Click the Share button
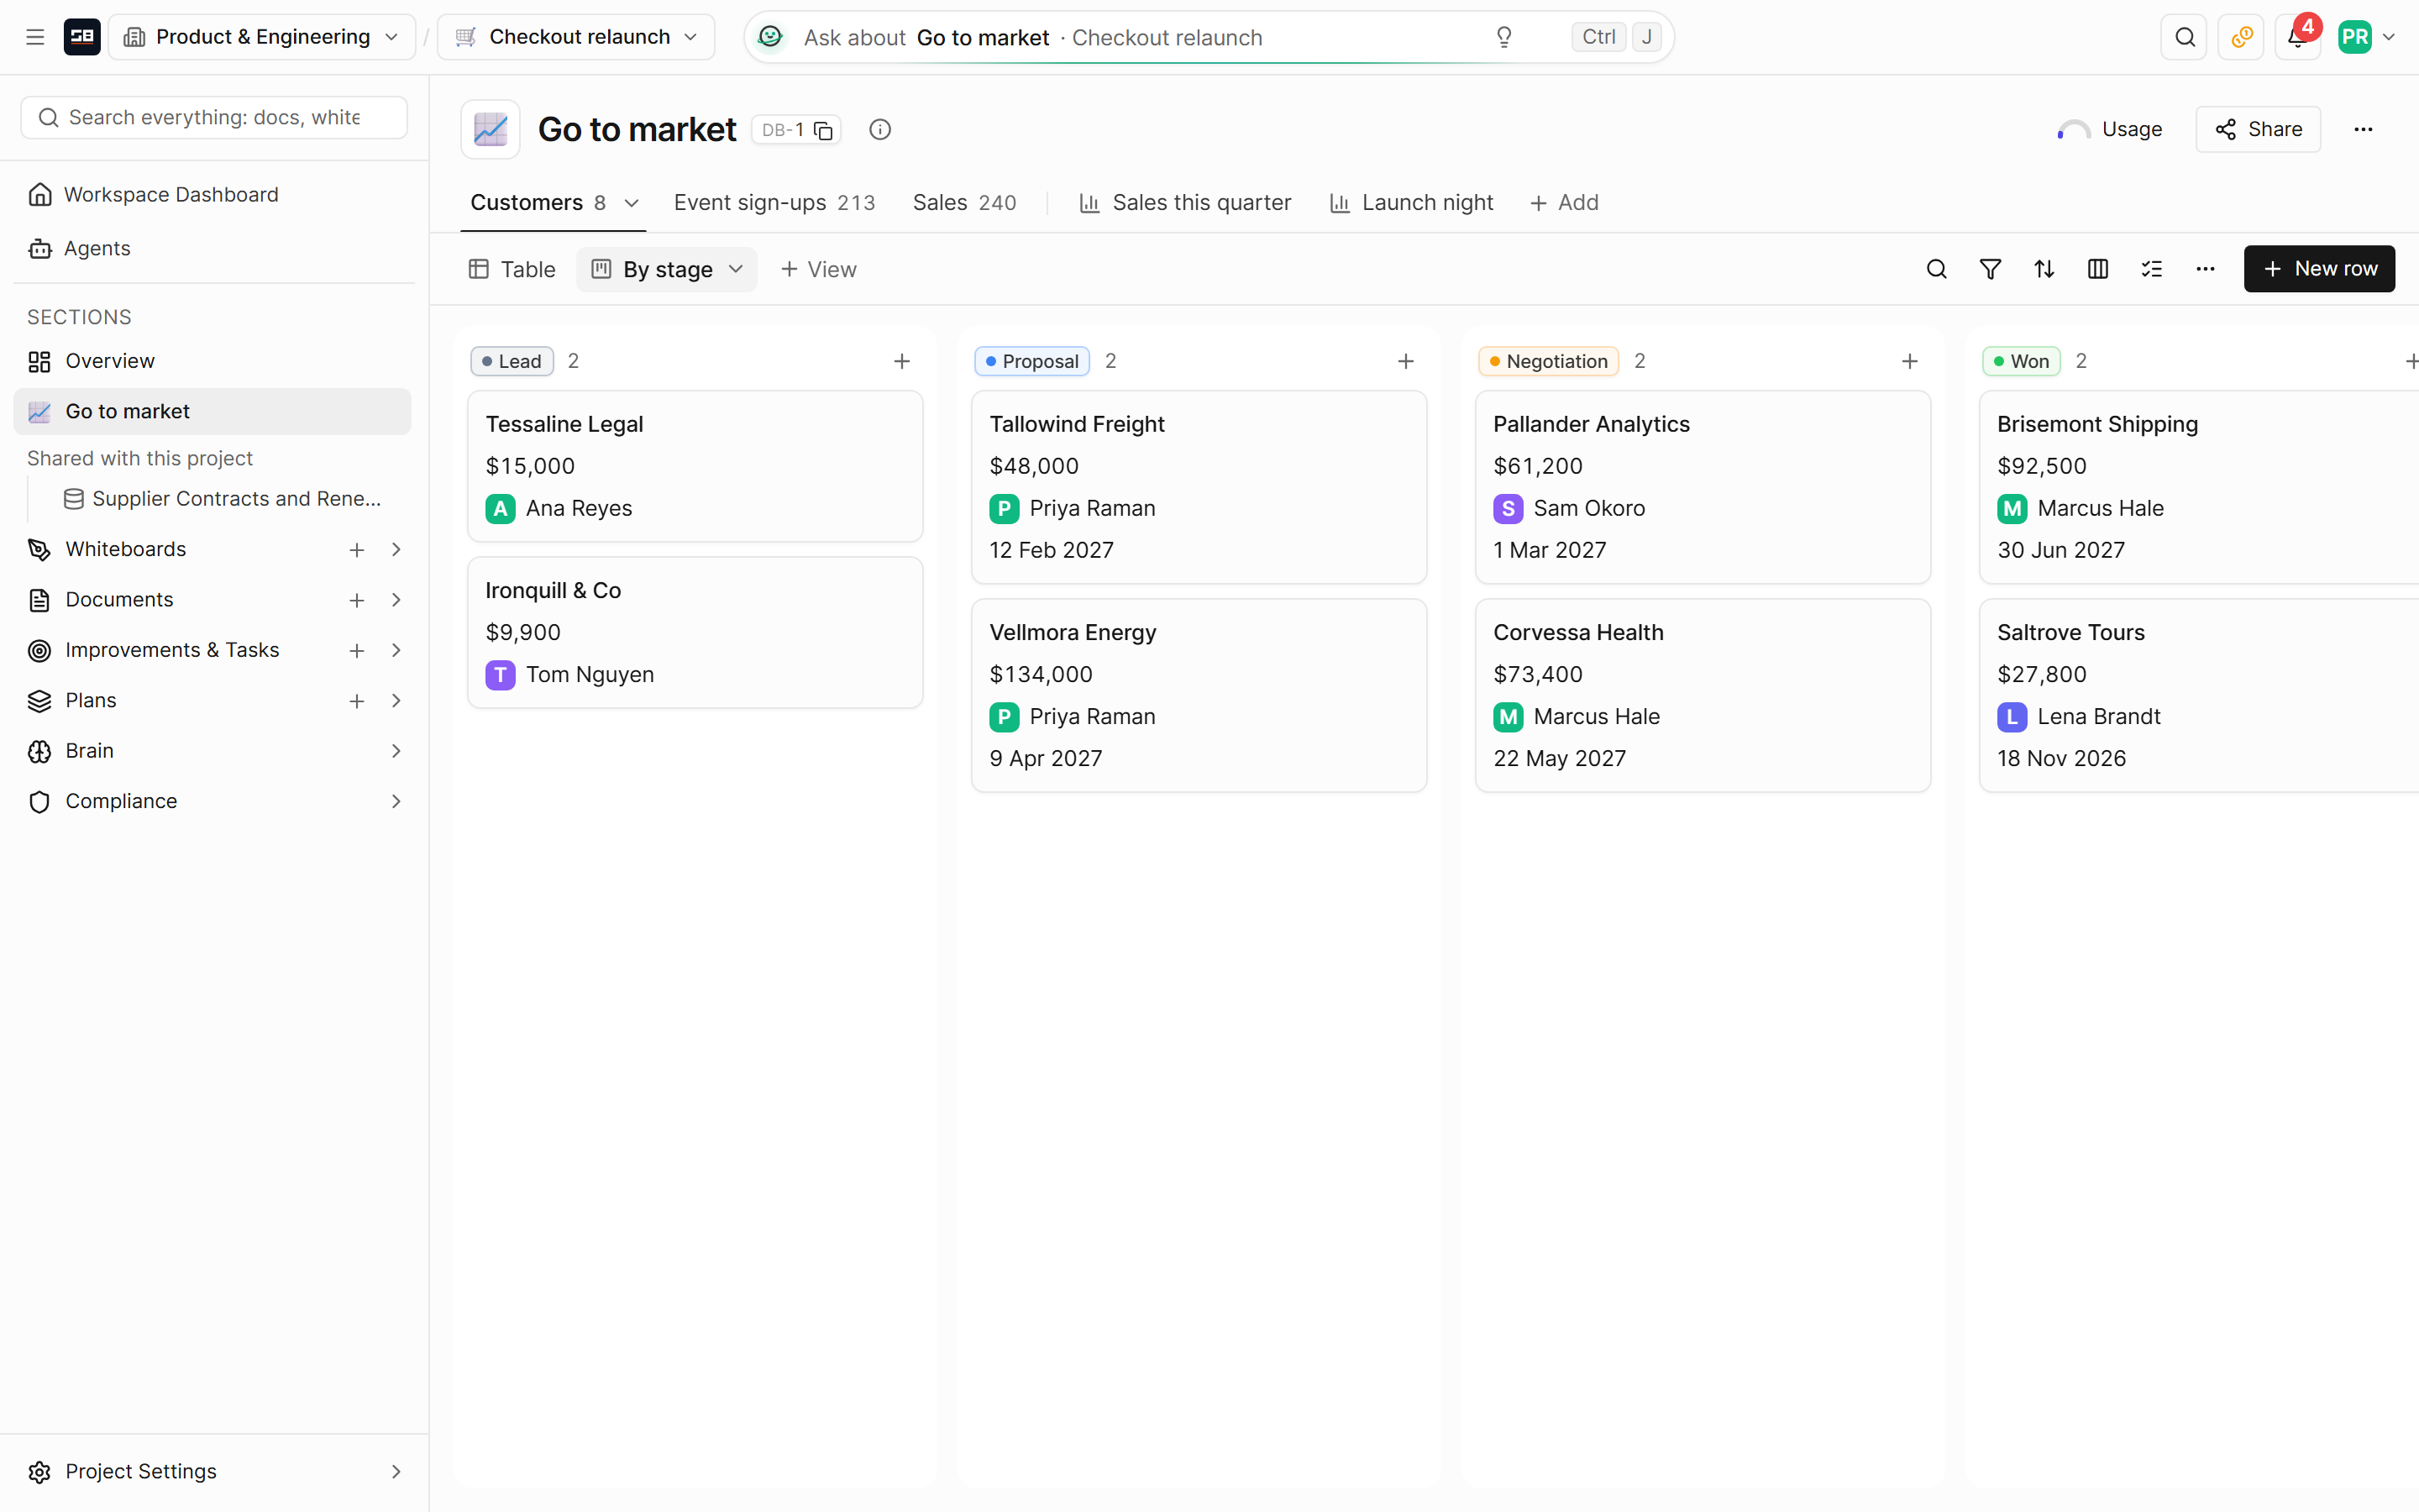Viewport: 2419px width, 1512px height. click(x=2258, y=129)
